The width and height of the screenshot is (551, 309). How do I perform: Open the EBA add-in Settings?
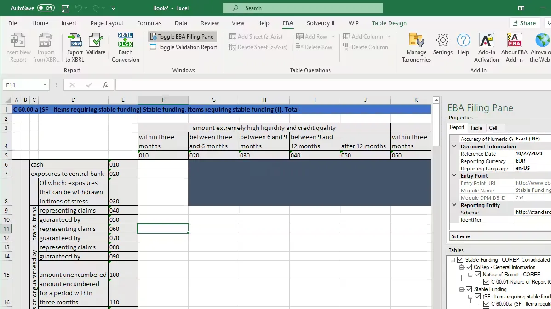point(442,41)
